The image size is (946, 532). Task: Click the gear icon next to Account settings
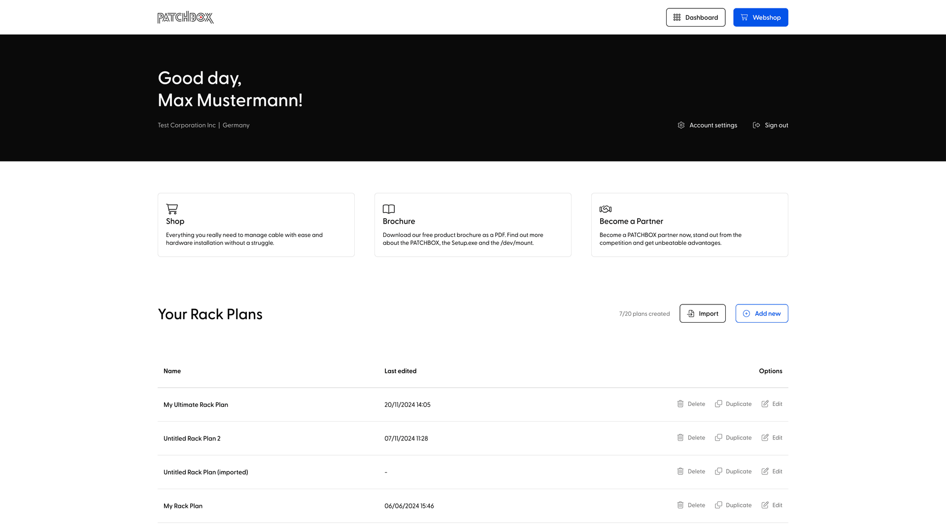click(x=681, y=125)
